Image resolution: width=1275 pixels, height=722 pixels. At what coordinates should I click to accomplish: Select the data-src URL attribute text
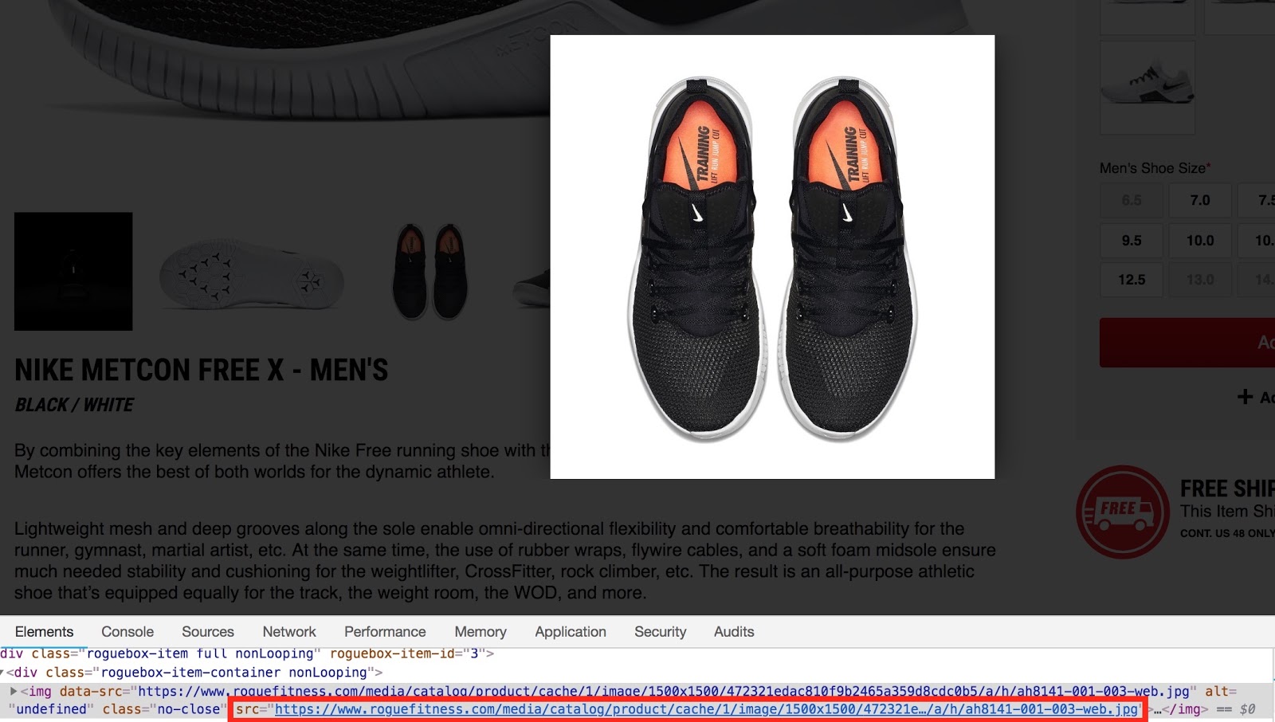coord(664,692)
